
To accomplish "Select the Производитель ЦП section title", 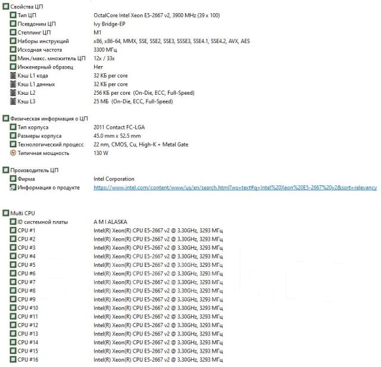I will 35,170.
